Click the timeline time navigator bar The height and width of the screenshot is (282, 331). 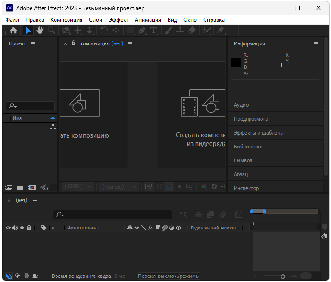pyautogui.click(x=258, y=211)
